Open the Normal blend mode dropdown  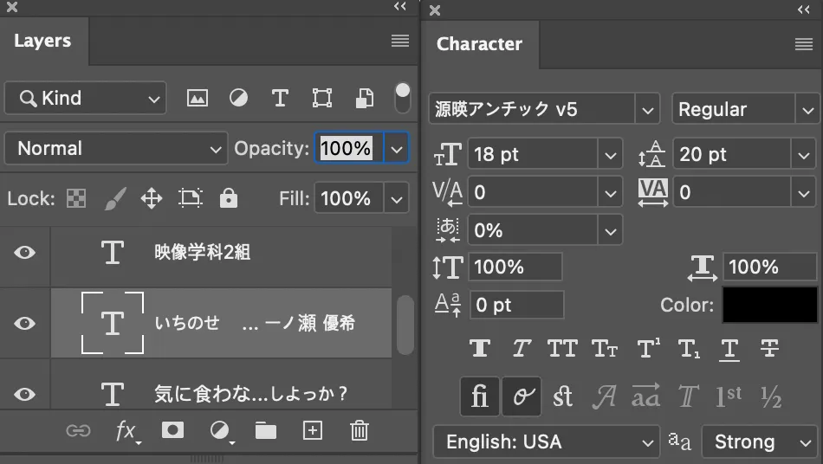pyautogui.click(x=116, y=148)
